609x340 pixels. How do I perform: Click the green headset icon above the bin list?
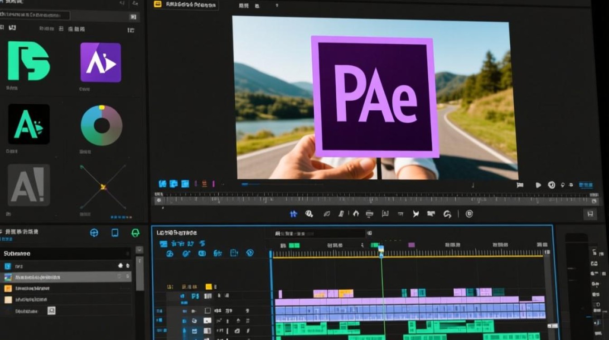(x=135, y=233)
